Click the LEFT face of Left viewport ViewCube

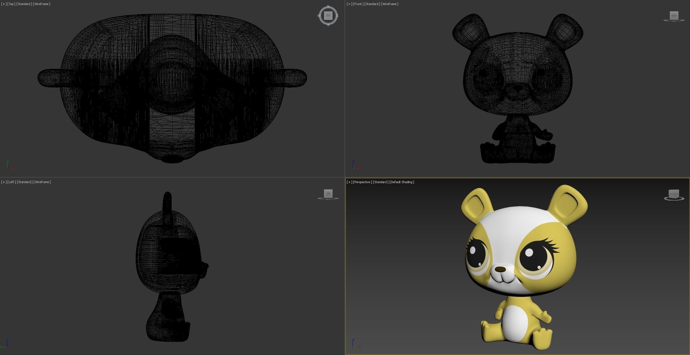328,194
